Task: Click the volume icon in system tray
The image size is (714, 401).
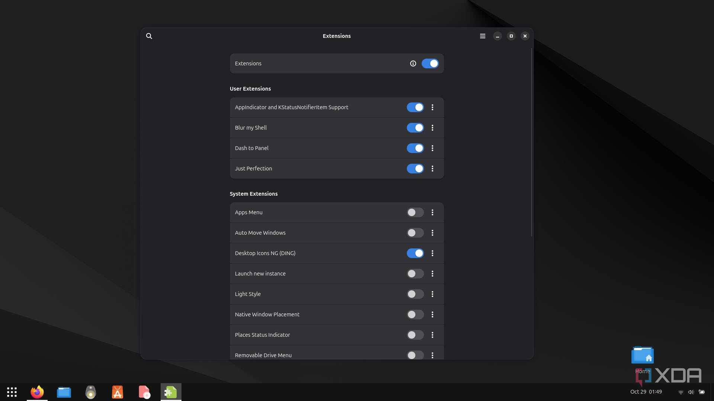Action: pyautogui.click(x=691, y=392)
